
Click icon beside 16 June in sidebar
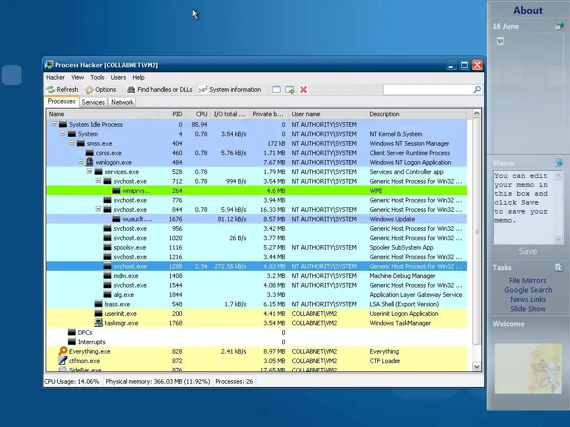pyautogui.click(x=559, y=26)
